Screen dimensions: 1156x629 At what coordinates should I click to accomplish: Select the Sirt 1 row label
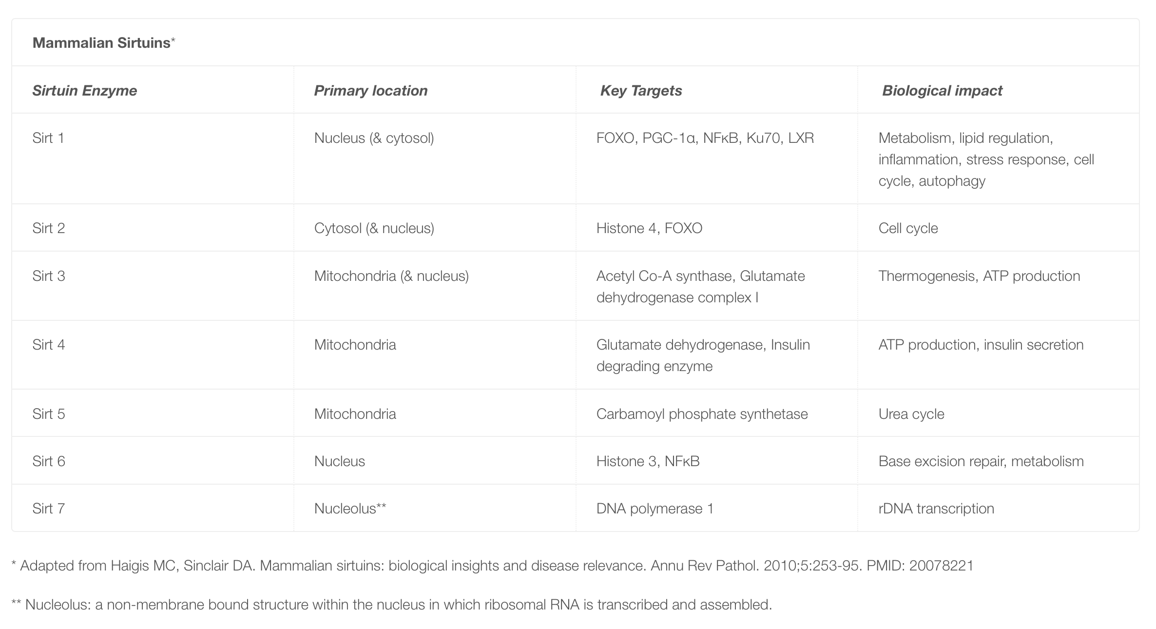click(x=48, y=138)
